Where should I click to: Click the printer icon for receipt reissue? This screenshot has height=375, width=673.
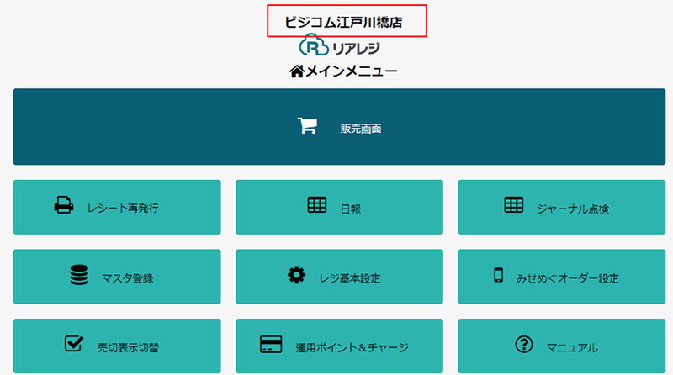coord(65,205)
